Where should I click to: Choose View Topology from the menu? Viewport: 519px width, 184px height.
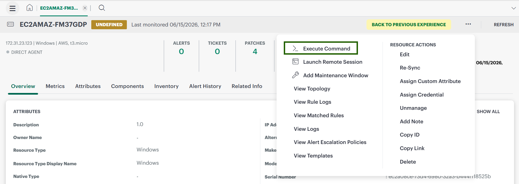click(x=312, y=89)
